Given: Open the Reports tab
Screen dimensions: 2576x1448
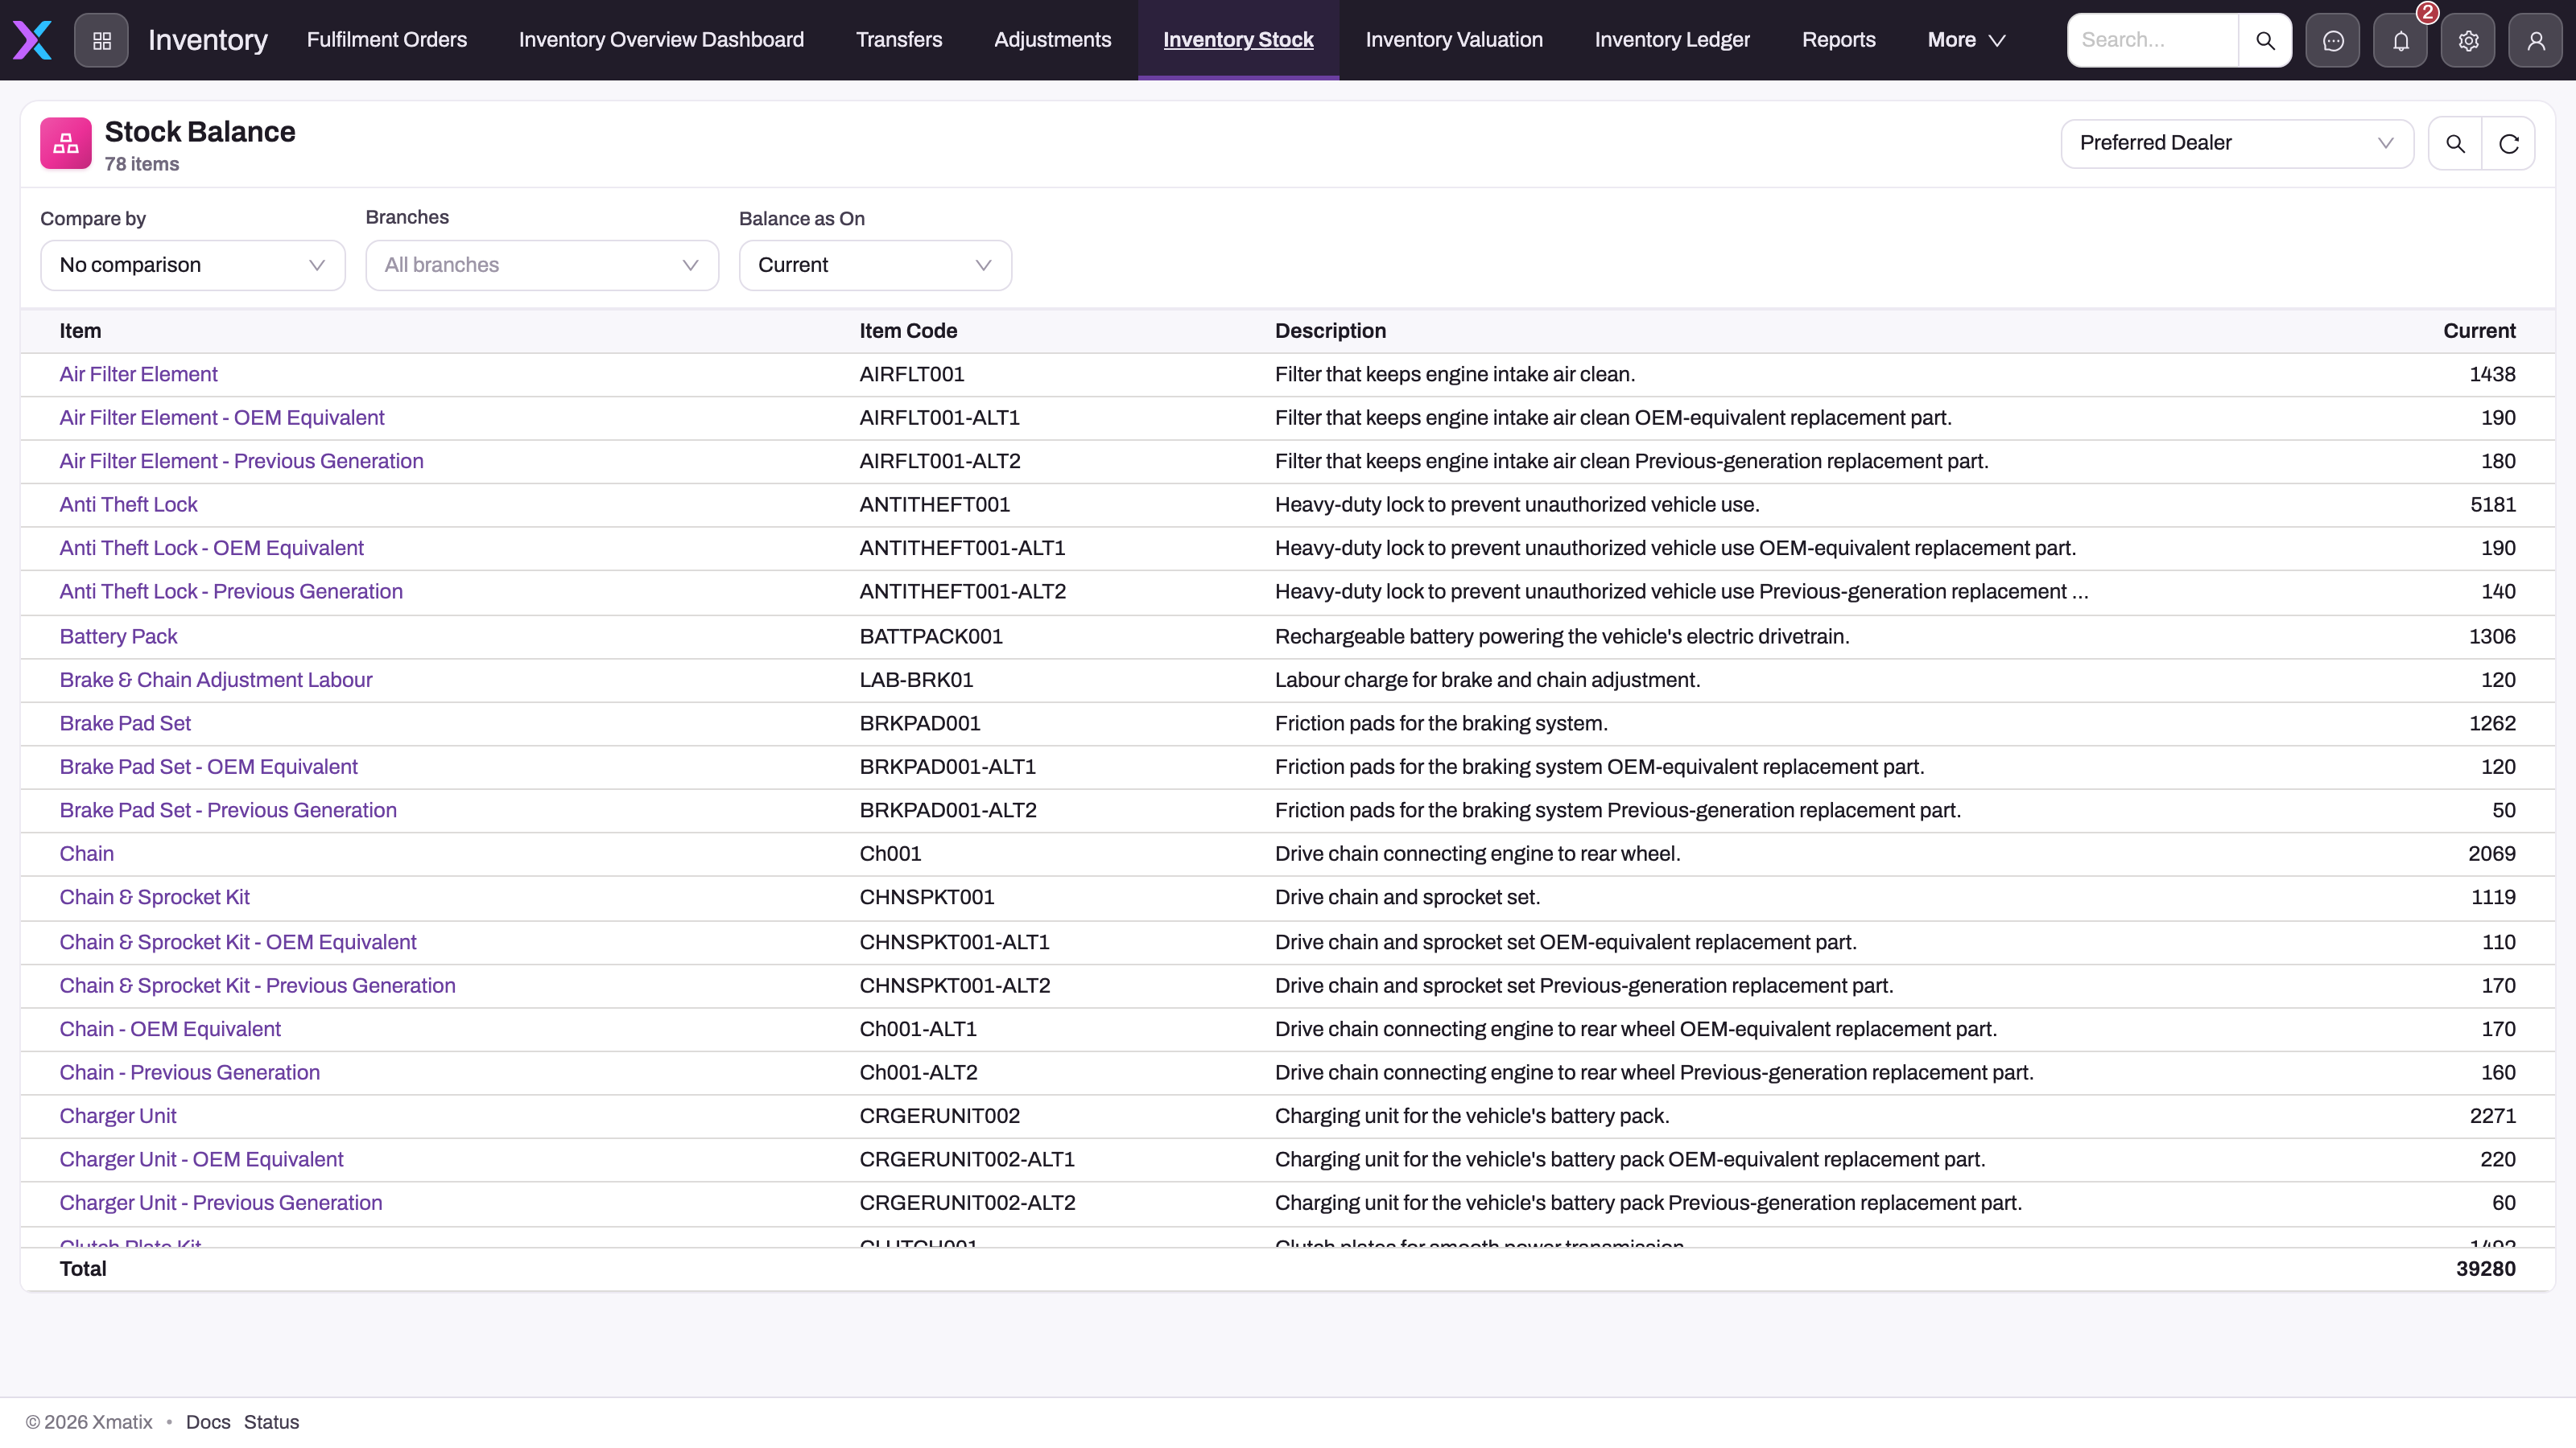Looking at the screenshot, I should [1838, 40].
